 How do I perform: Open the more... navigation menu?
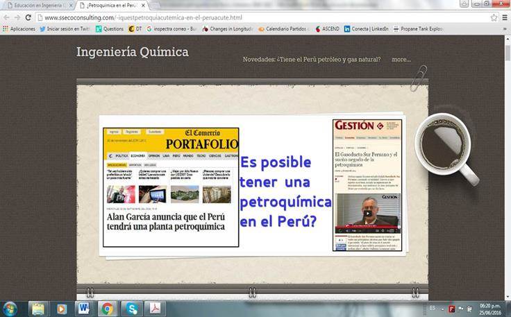(401, 59)
